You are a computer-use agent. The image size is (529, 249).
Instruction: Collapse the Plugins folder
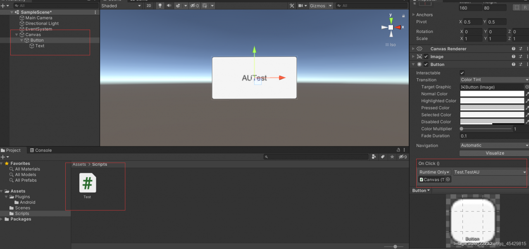click(7, 197)
